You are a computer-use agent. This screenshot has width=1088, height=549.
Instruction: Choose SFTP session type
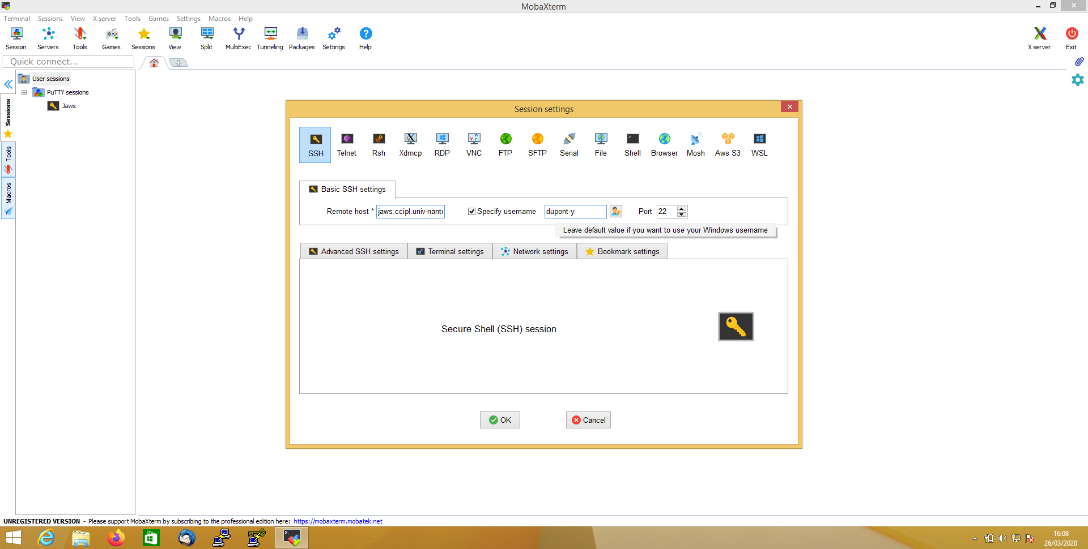pyautogui.click(x=537, y=145)
